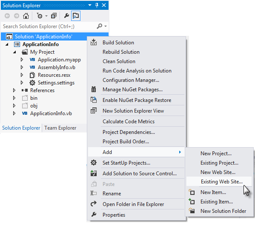Close the Solution Explorer panel
255x235 pixels.
[104, 5]
